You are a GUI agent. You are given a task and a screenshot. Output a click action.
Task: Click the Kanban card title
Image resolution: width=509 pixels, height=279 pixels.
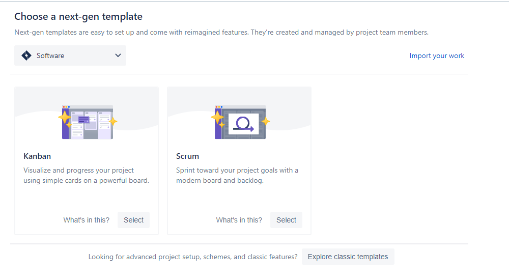37,156
